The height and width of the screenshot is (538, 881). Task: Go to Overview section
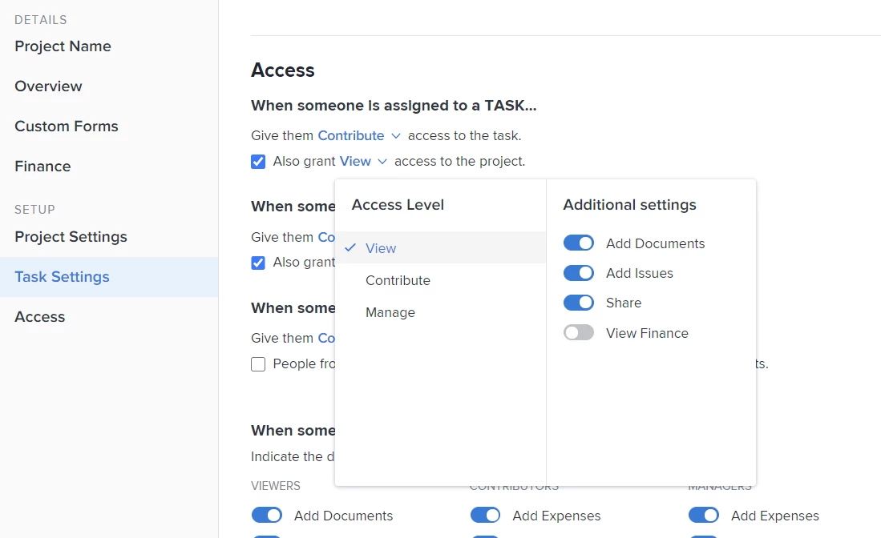(x=48, y=86)
